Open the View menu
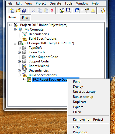The height and width of the screenshot is (134, 115). pos(29,3)
